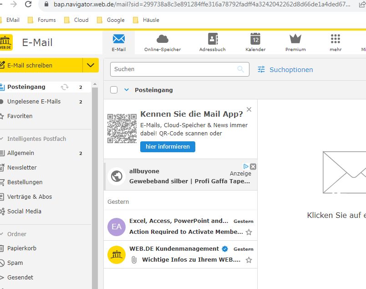The height and width of the screenshot is (289, 366).
Task: Click the verified badge on Kundenmanagement
Action: click(225, 249)
